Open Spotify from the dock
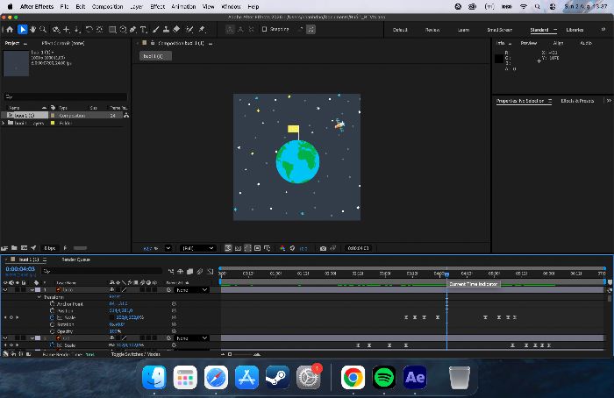 click(384, 377)
